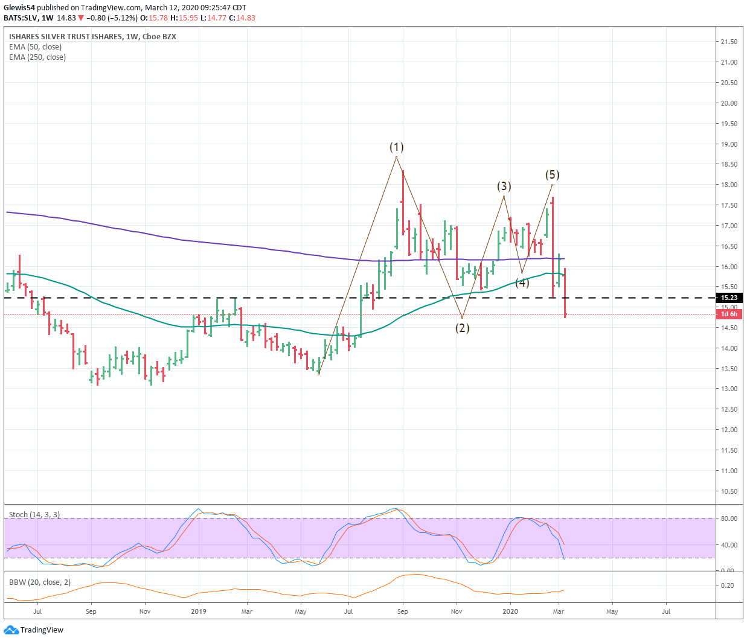Image resolution: width=747 pixels, height=641 pixels.
Task: Click the Jul date label in 2020
Action: (666, 611)
